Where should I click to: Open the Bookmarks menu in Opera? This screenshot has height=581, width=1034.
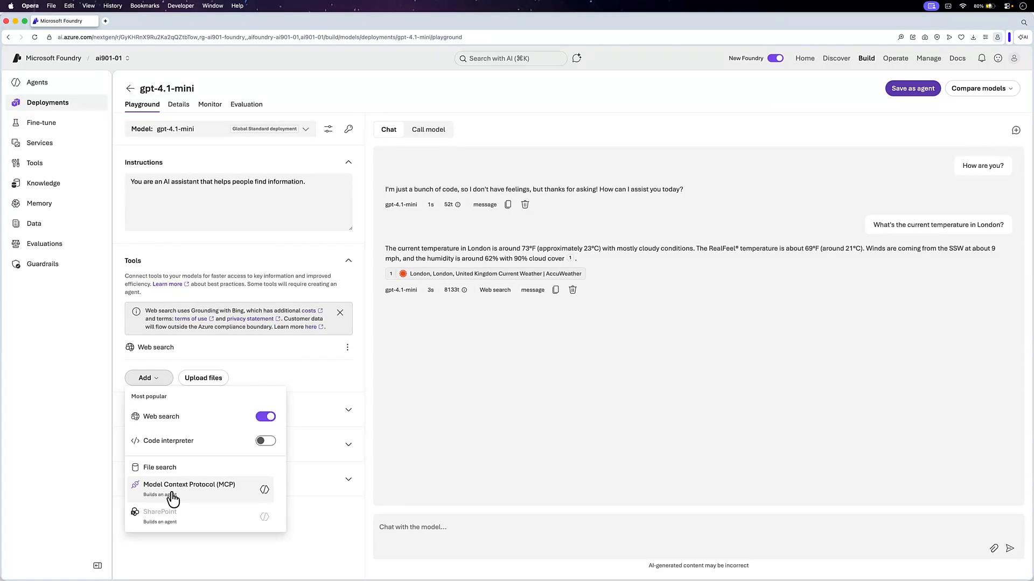145,6
